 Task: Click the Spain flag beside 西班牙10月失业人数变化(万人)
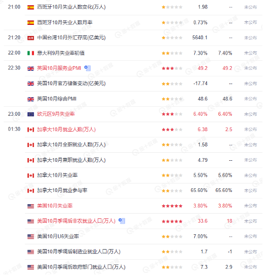point(31,7)
